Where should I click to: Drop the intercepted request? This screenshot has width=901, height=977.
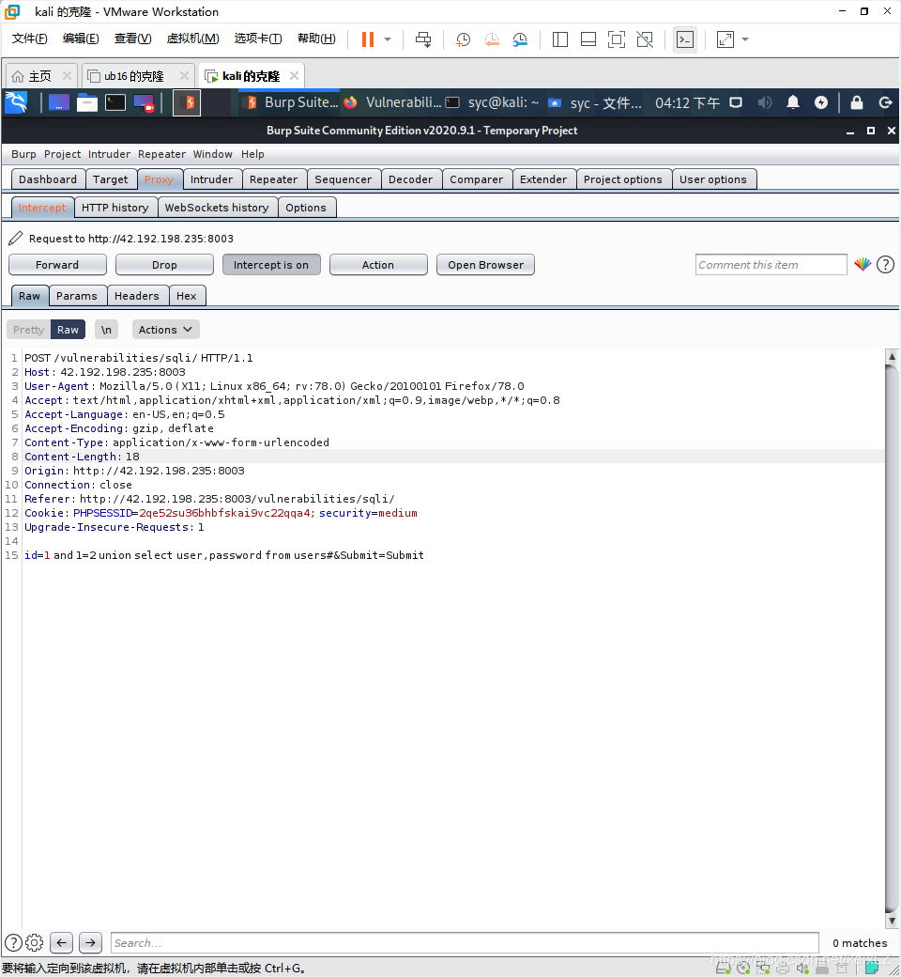pos(164,265)
